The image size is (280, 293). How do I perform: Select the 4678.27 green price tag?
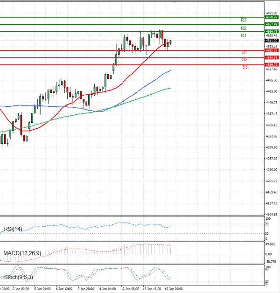[271, 17]
